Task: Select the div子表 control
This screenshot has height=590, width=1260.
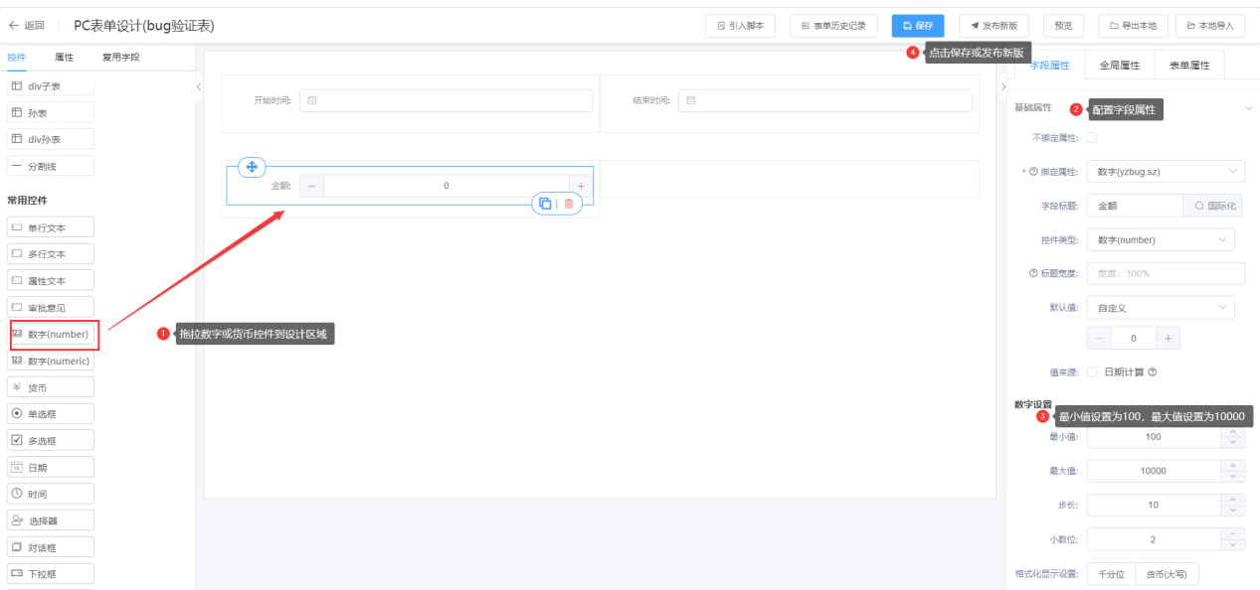Action: click(51, 86)
